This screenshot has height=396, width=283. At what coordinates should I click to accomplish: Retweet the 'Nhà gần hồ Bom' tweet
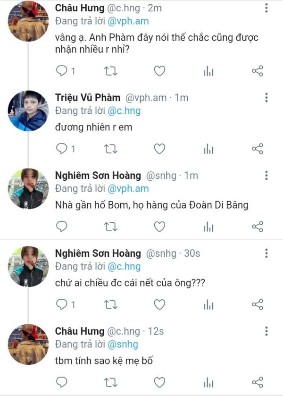[110, 227]
